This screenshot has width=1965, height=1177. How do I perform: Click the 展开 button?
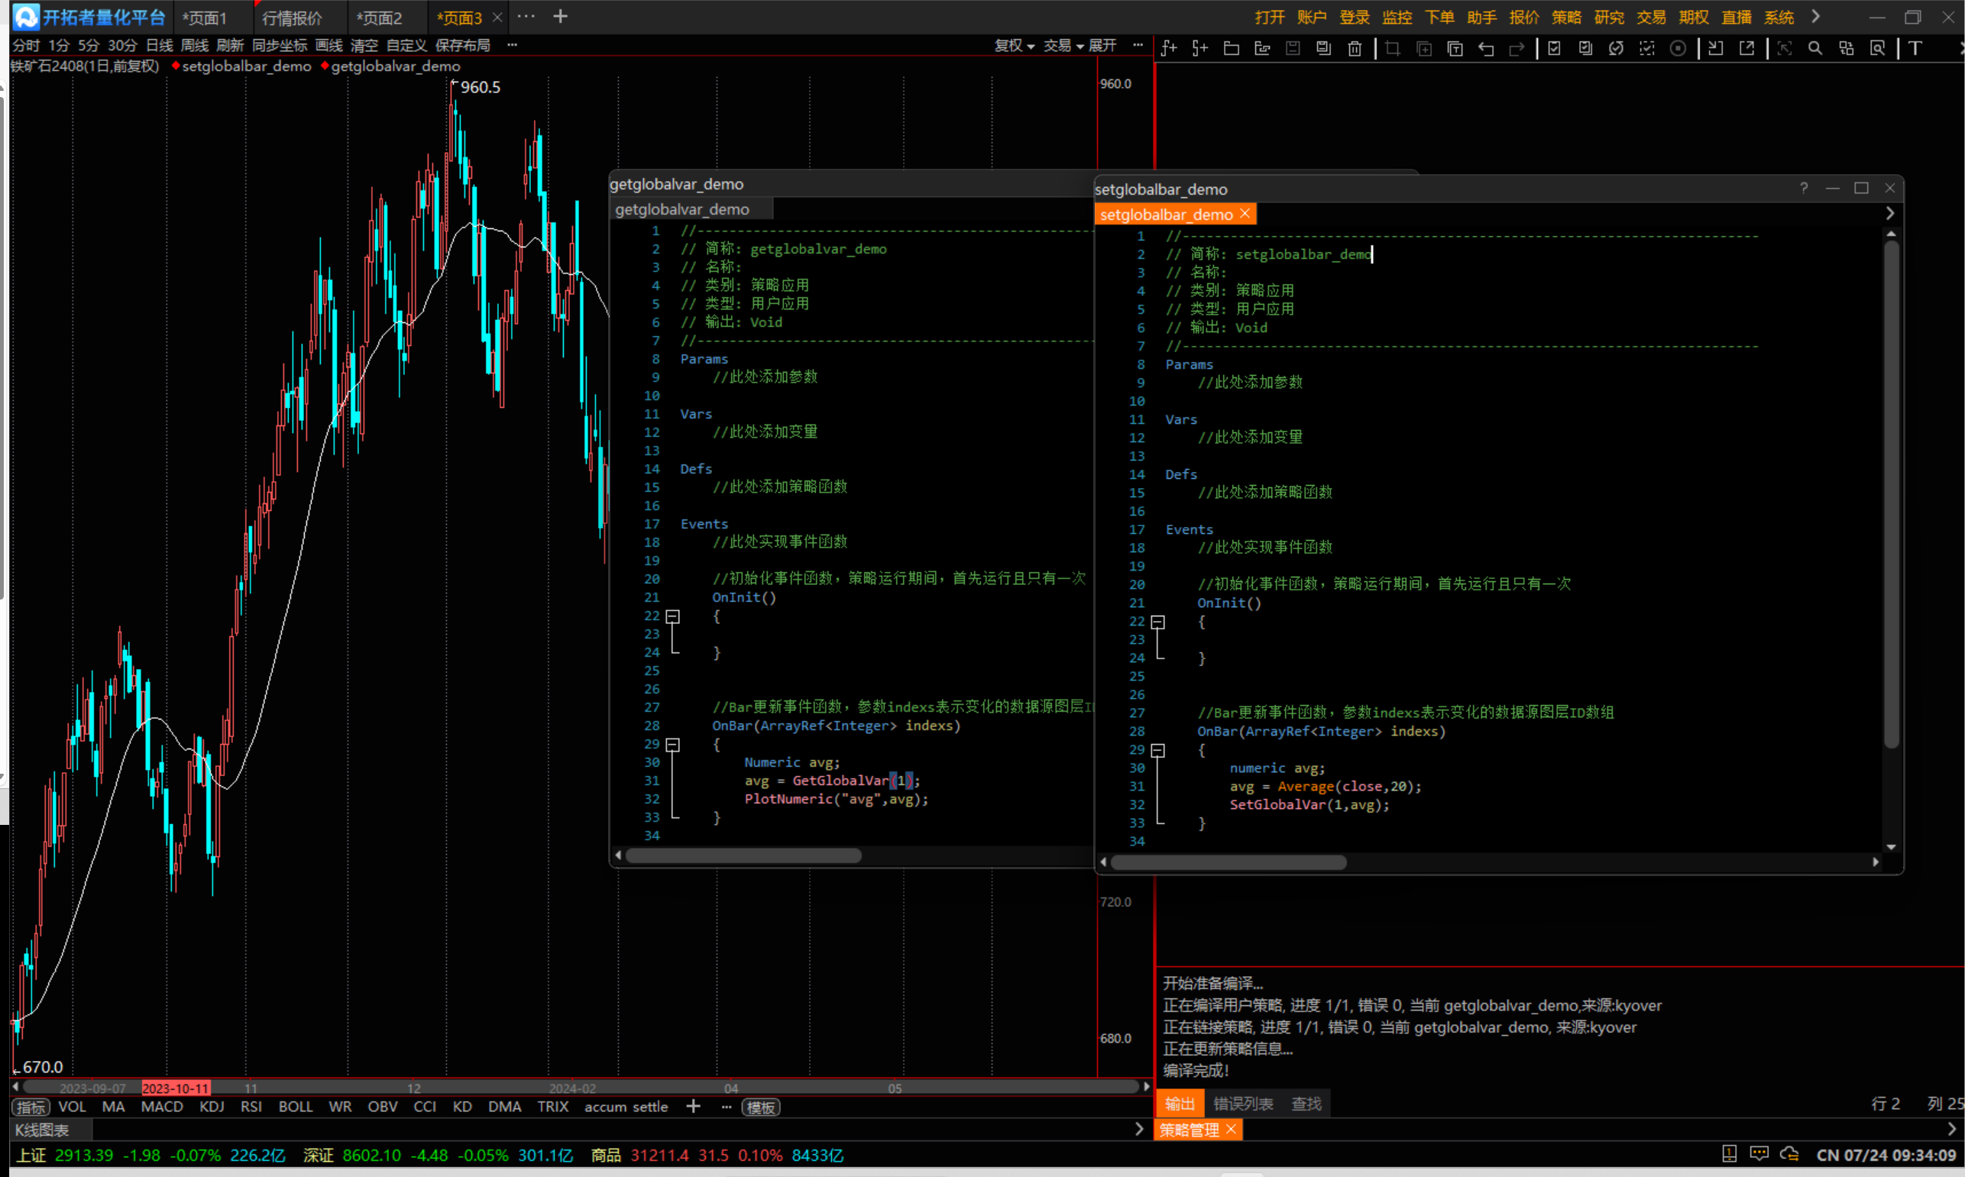1102,46
